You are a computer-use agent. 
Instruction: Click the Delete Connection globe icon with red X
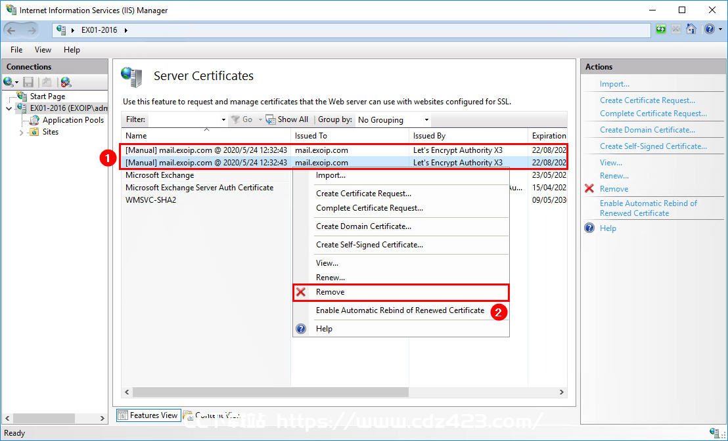[x=66, y=82]
